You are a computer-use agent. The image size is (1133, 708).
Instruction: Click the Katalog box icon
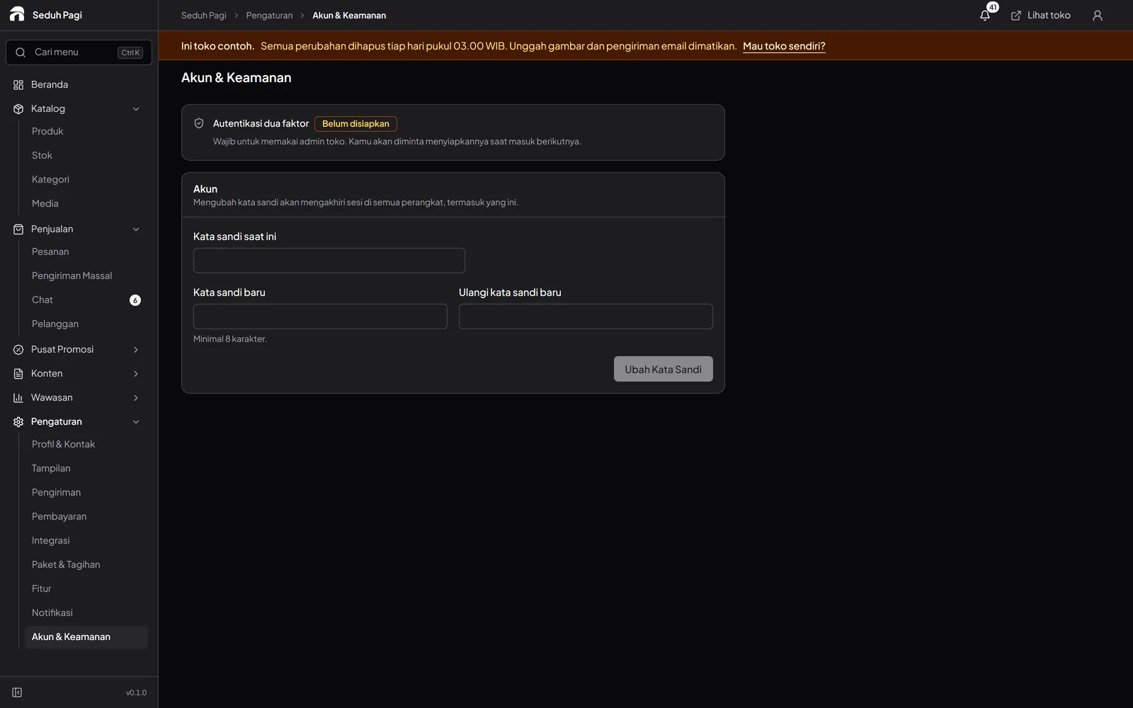point(18,109)
